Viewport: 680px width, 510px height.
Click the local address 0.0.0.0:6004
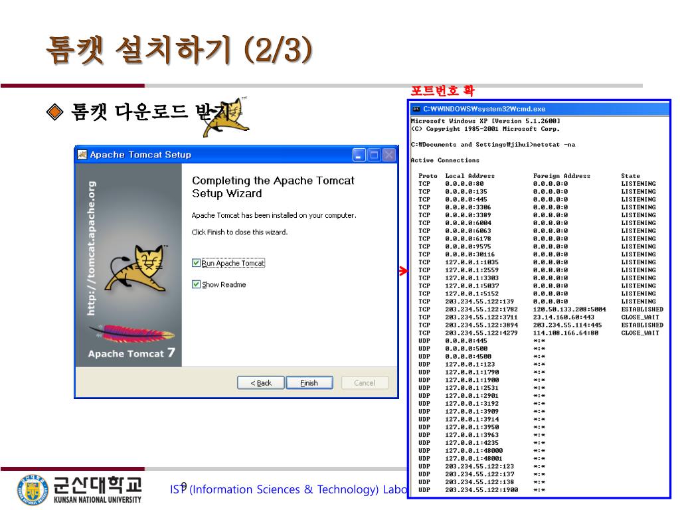(468, 223)
